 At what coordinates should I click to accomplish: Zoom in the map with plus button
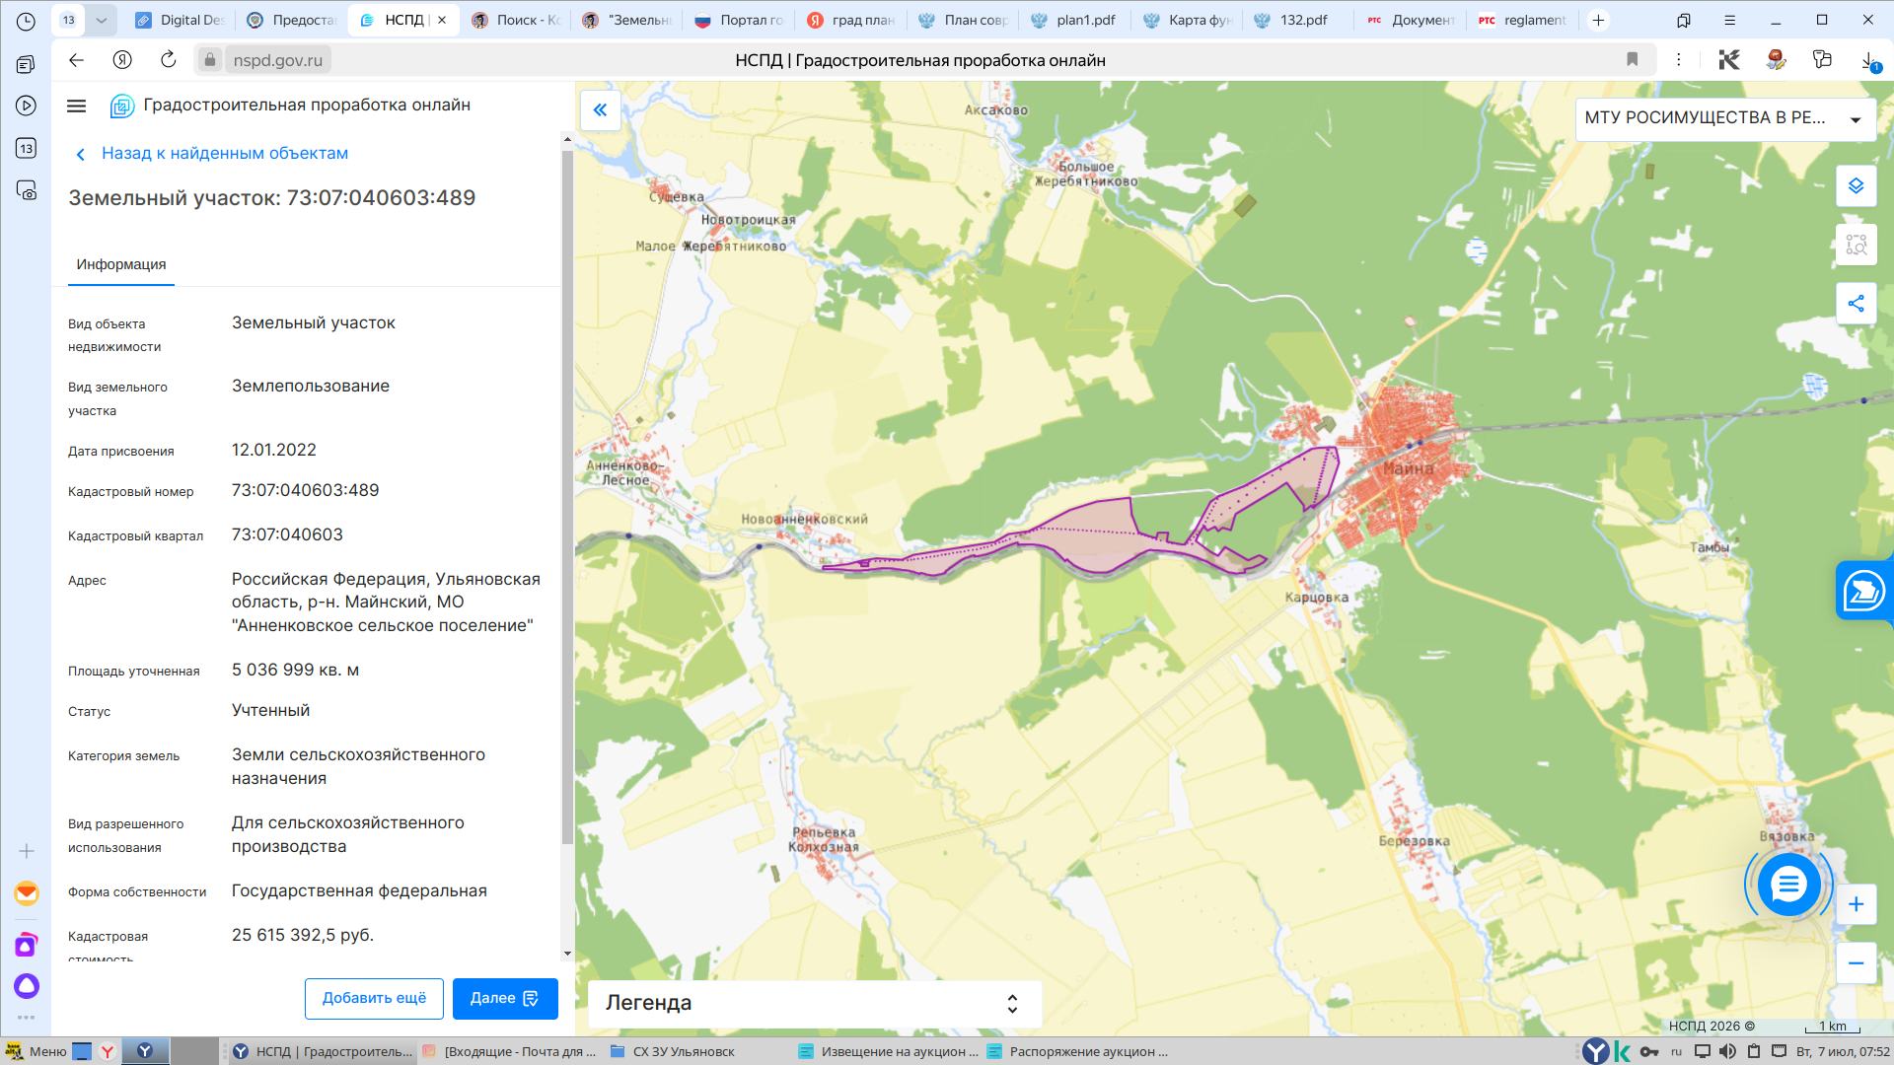click(1856, 904)
